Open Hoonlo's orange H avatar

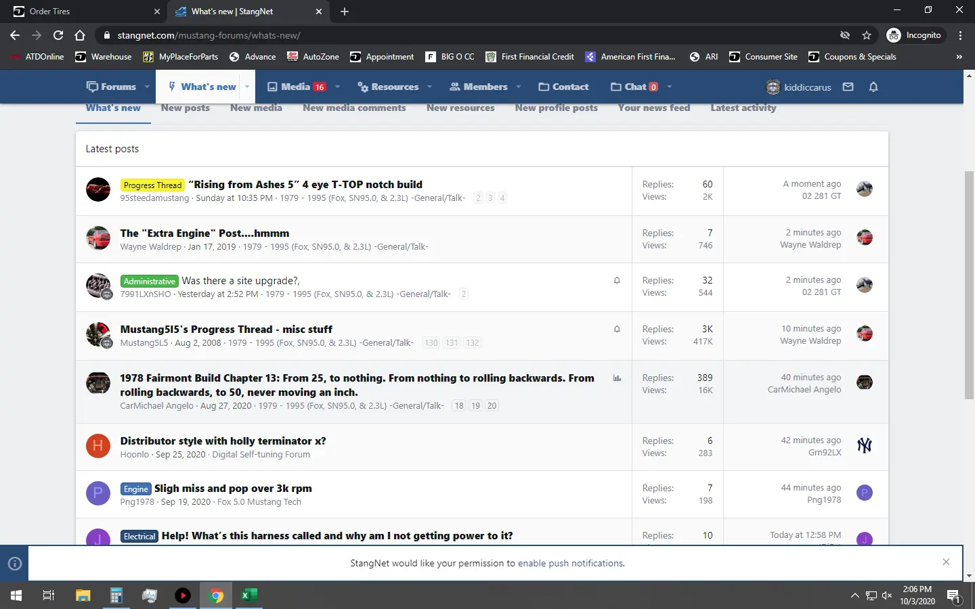click(x=98, y=445)
